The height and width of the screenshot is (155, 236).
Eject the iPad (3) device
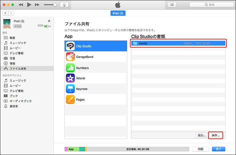tap(49, 21)
